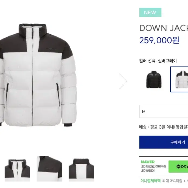Image resolution: width=188 pixels, height=188 pixels.
Task: Click the 최대 3%적립 benefit text
Action: (x=172, y=181)
